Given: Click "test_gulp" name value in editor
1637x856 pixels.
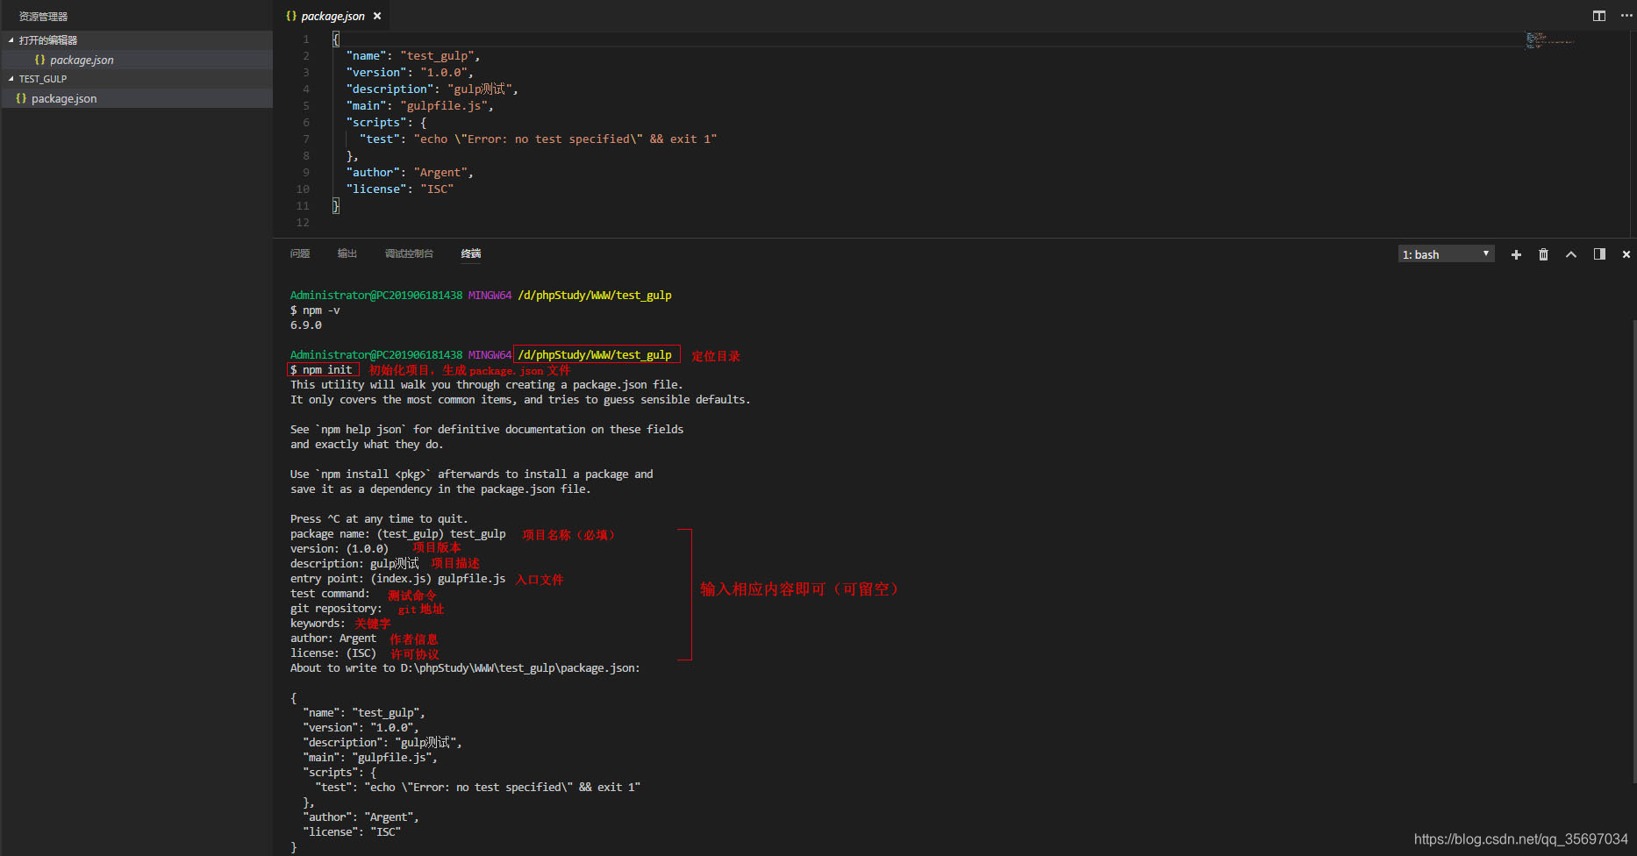Looking at the screenshot, I should 437,55.
